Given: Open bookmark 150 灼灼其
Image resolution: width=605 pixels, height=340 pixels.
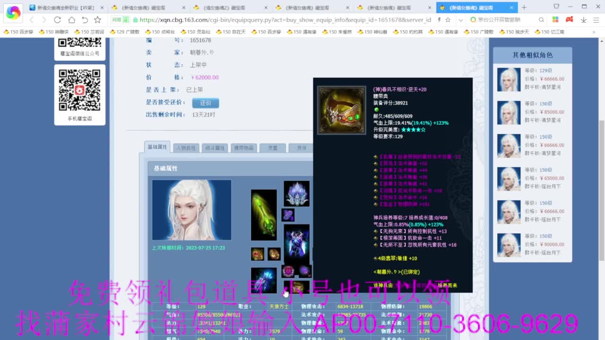Looking at the screenshot, I should [408, 32].
